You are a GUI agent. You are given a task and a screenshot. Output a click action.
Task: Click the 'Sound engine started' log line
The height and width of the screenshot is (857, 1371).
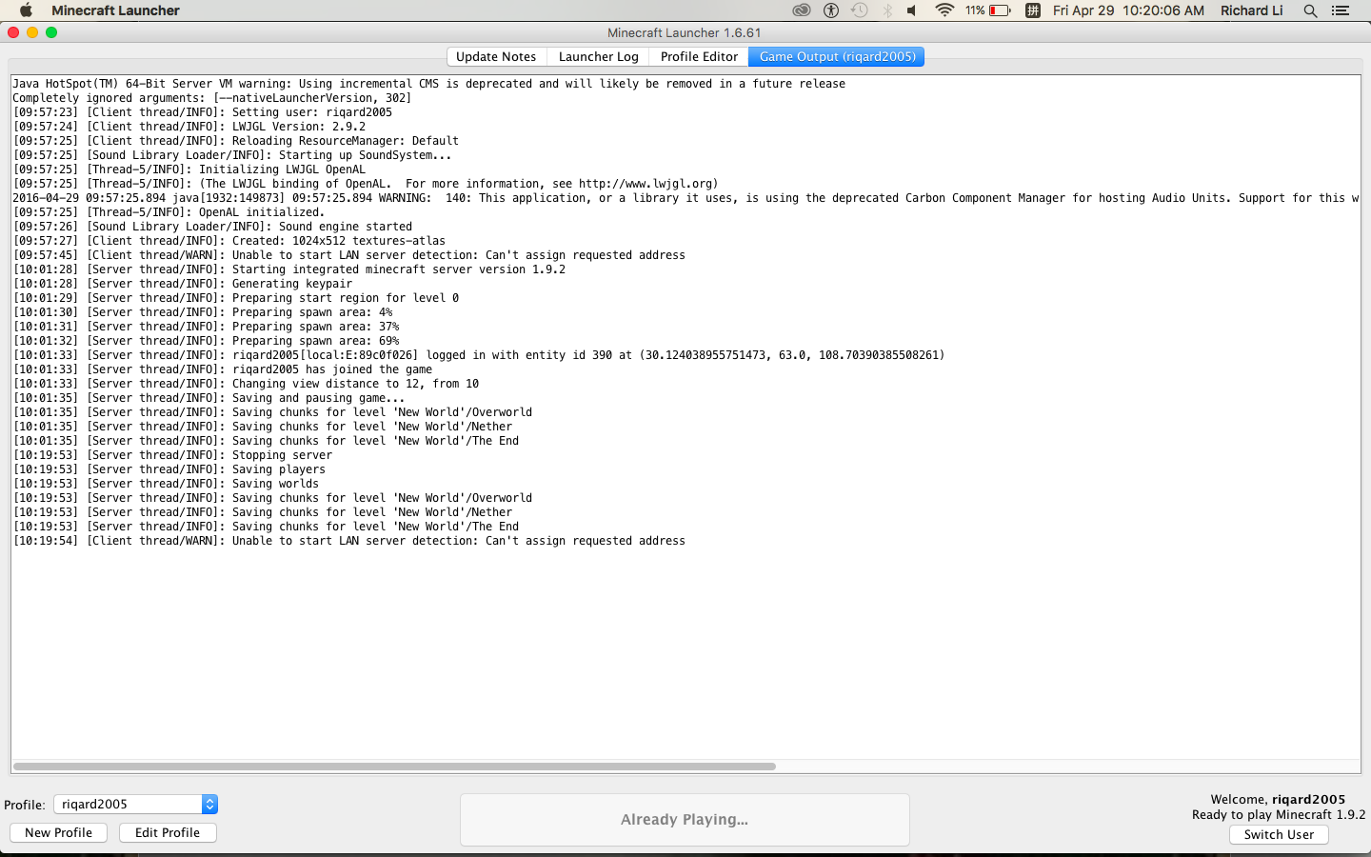coord(212,227)
